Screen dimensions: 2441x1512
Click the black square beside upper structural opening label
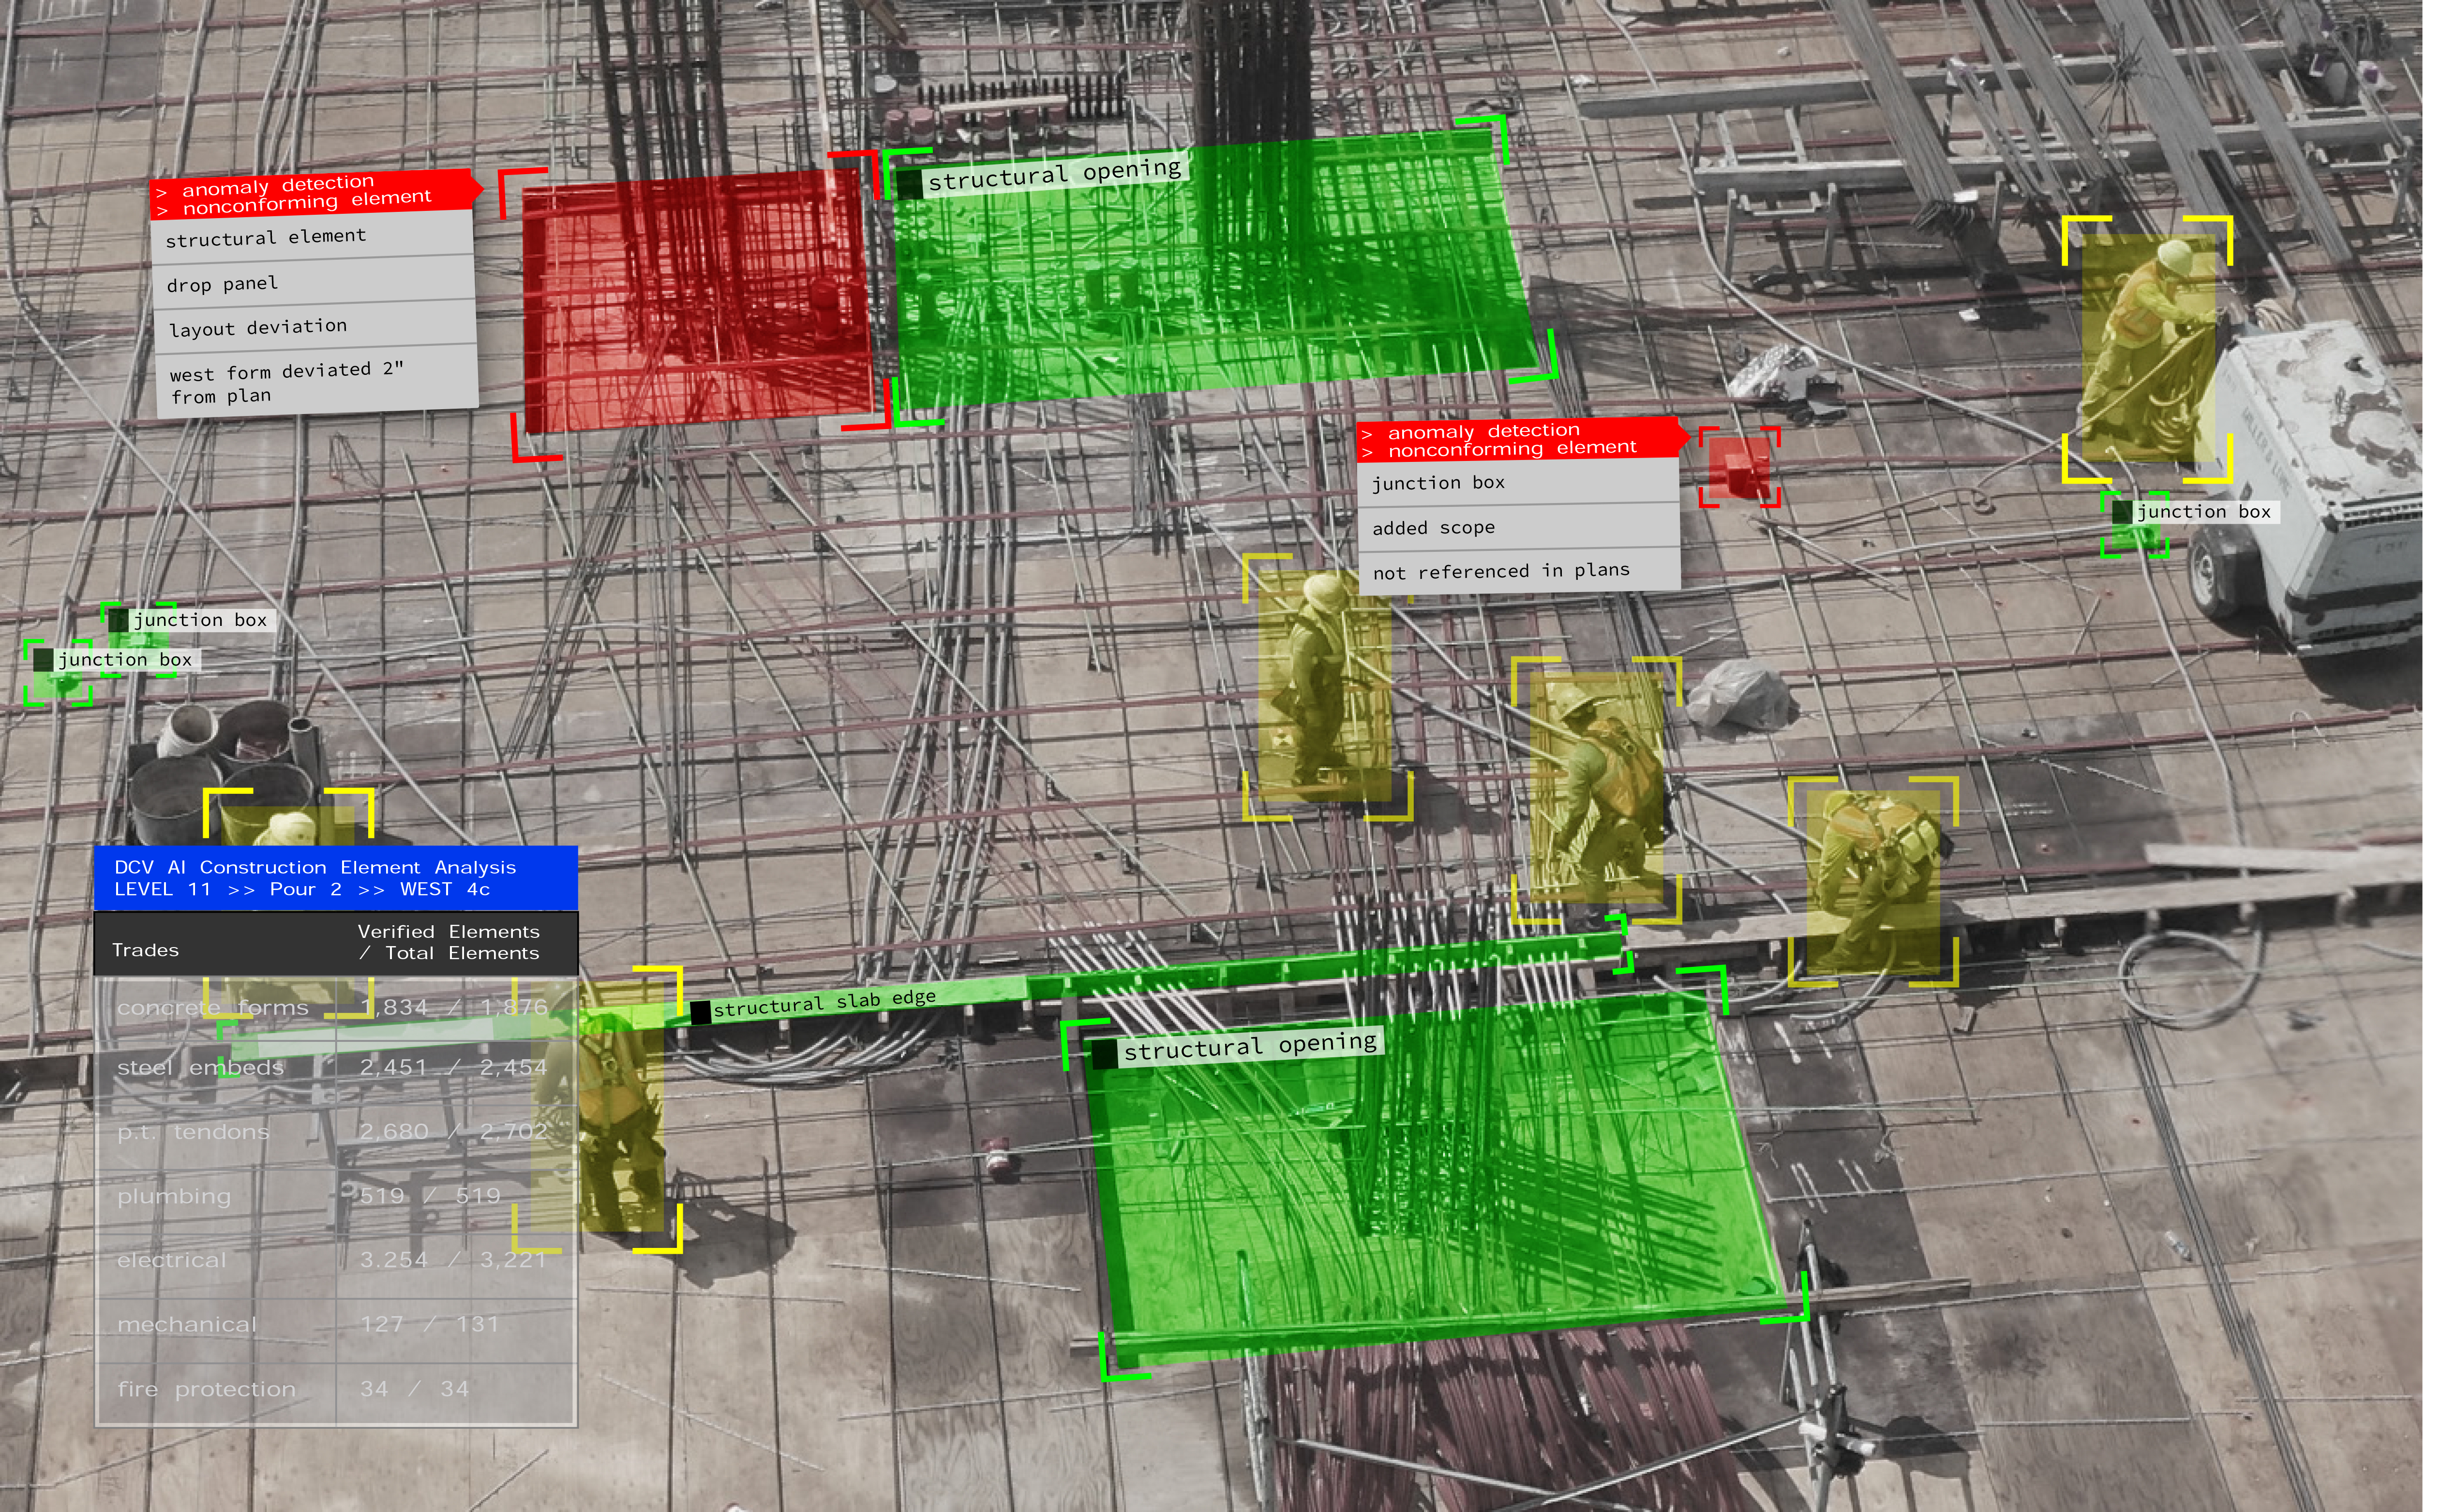point(908,185)
